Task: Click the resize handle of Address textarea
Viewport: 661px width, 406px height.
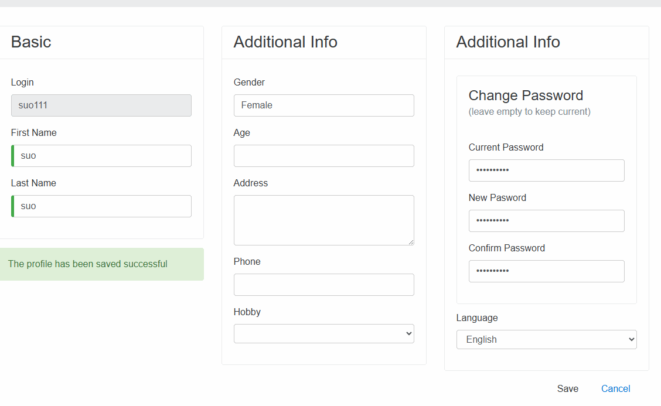Action: pos(411,242)
